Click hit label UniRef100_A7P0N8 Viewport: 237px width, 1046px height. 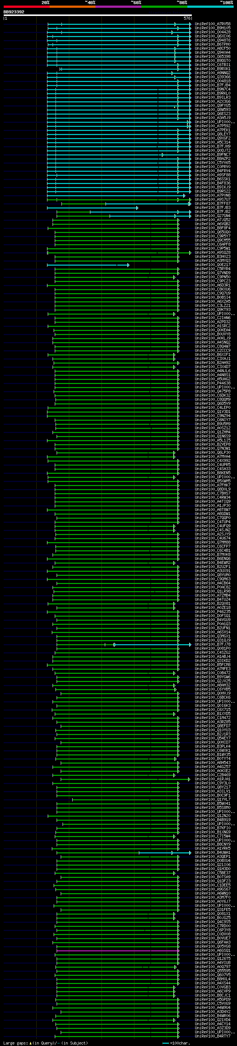(213, 195)
